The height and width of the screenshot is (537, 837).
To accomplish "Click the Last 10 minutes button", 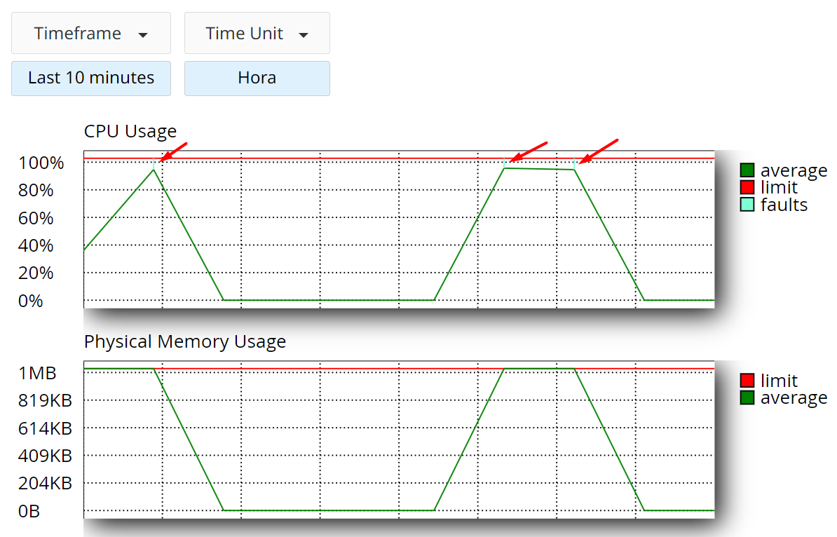I will pyautogui.click(x=91, y=78).
